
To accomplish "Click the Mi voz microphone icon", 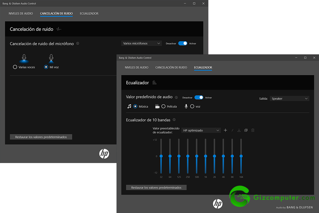I will tap(51, 58).
